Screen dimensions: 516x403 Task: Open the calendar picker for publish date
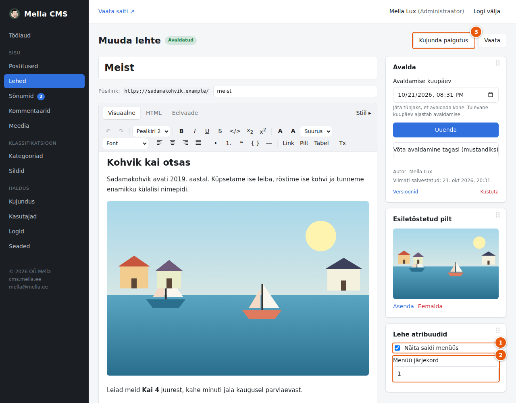491,95
